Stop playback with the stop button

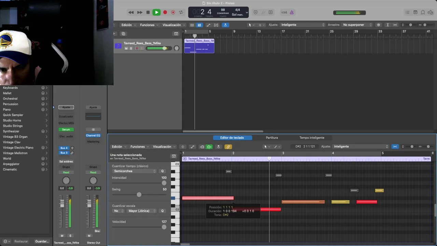(148, 12)
